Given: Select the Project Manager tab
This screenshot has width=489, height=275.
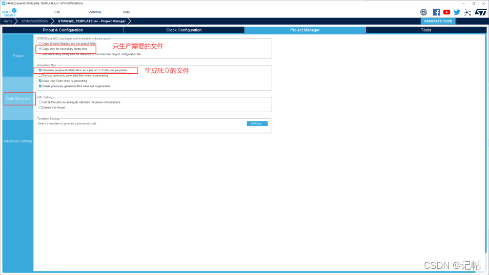Looking at the screenshot, I should tap(305, 30).
